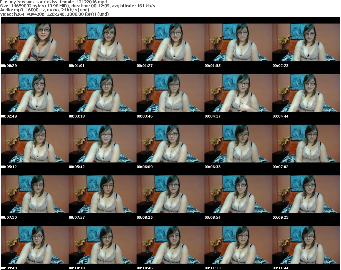This screenshot has height=270, width=341.
Task: Click the timestamp text 00:04:44
Action: 280,116
